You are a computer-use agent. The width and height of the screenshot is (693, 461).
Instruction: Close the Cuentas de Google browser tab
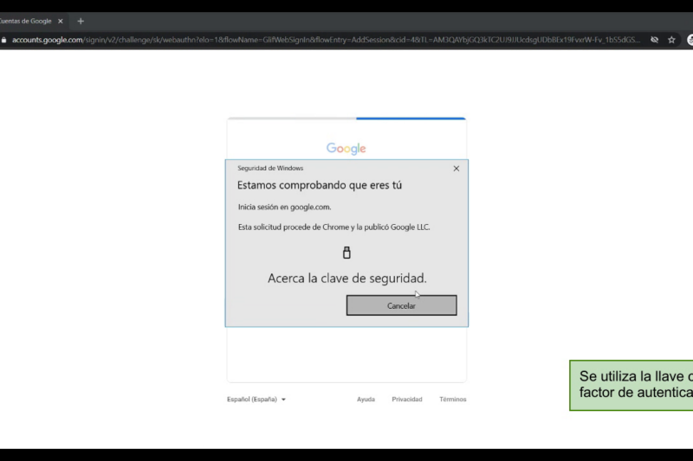click(x=61, y=21)
